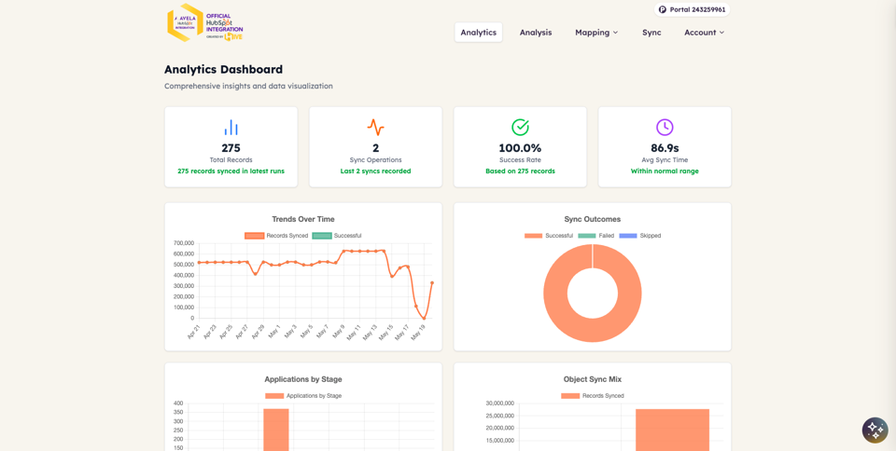Click the 30,000,000 y-axis label
This screenshot has height=451, width=896.
500,403
